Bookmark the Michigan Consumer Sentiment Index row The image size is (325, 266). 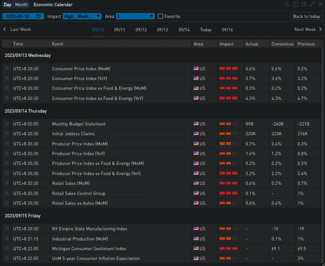pyautogui.click(x=7, y=249)
